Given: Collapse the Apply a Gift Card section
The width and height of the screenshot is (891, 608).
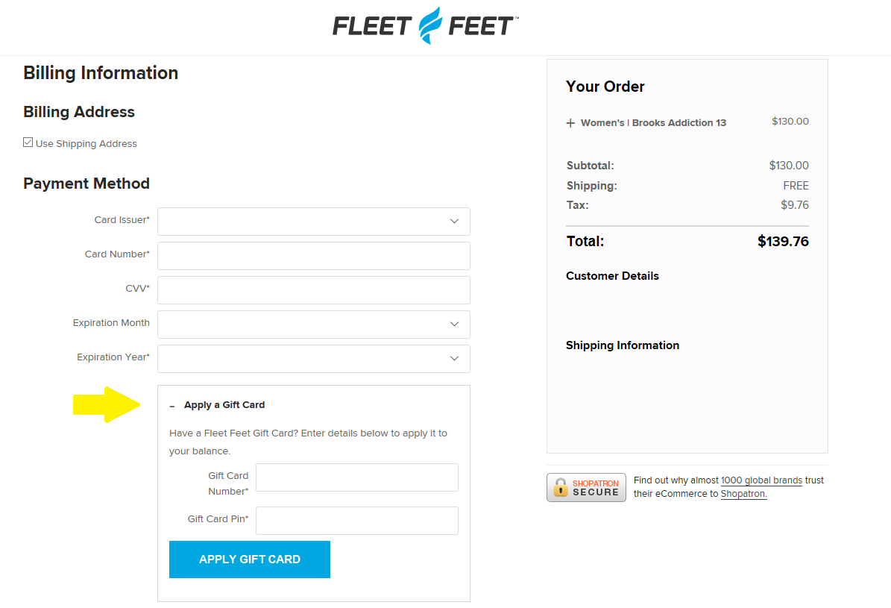Looking at the screenshot, I should point(172,406).
